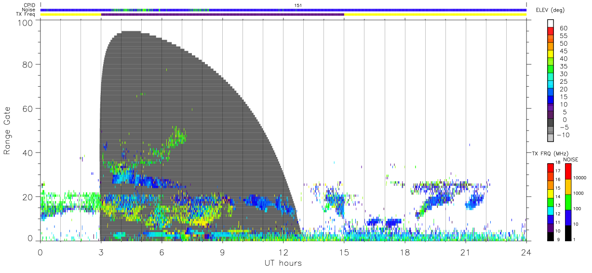The width and height of the screenshot is (592, 273).
Task: Click UT hours axis tick 6
Action: [x=162, y=252]
